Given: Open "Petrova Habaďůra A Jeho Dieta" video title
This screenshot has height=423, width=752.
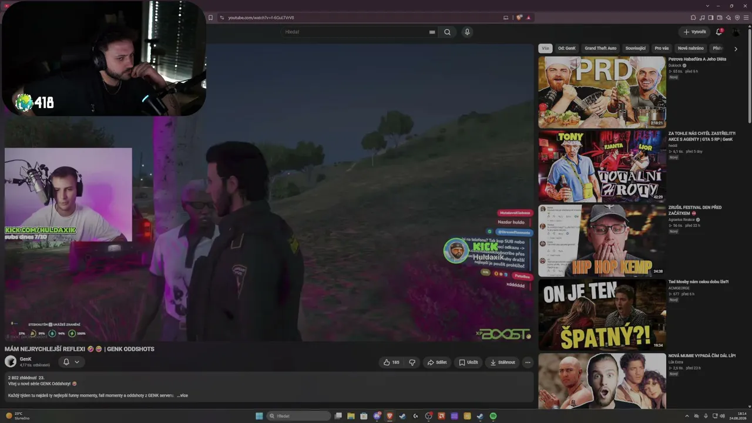Looking at the screenshot, I should (x=697, y=59).
